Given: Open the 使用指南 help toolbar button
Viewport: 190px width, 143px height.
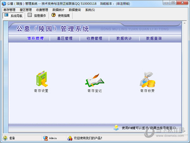Looking at the screenshot, I should [60, 16].
